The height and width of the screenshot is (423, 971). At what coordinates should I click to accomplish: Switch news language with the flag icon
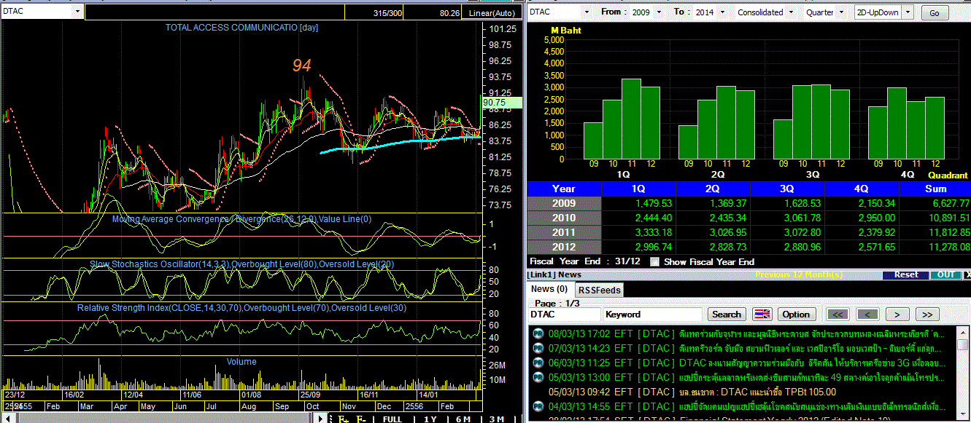pos(762,315)
